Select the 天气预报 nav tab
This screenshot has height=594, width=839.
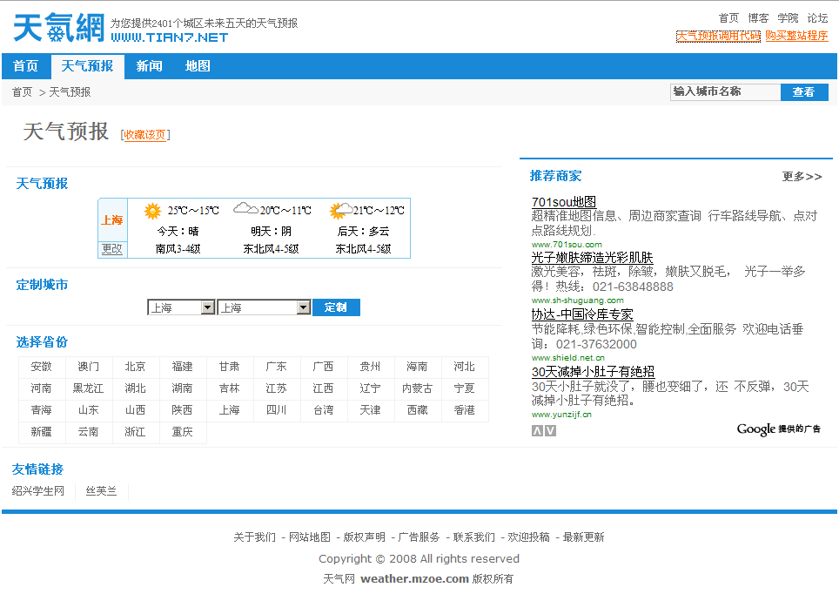click(87, 66)
